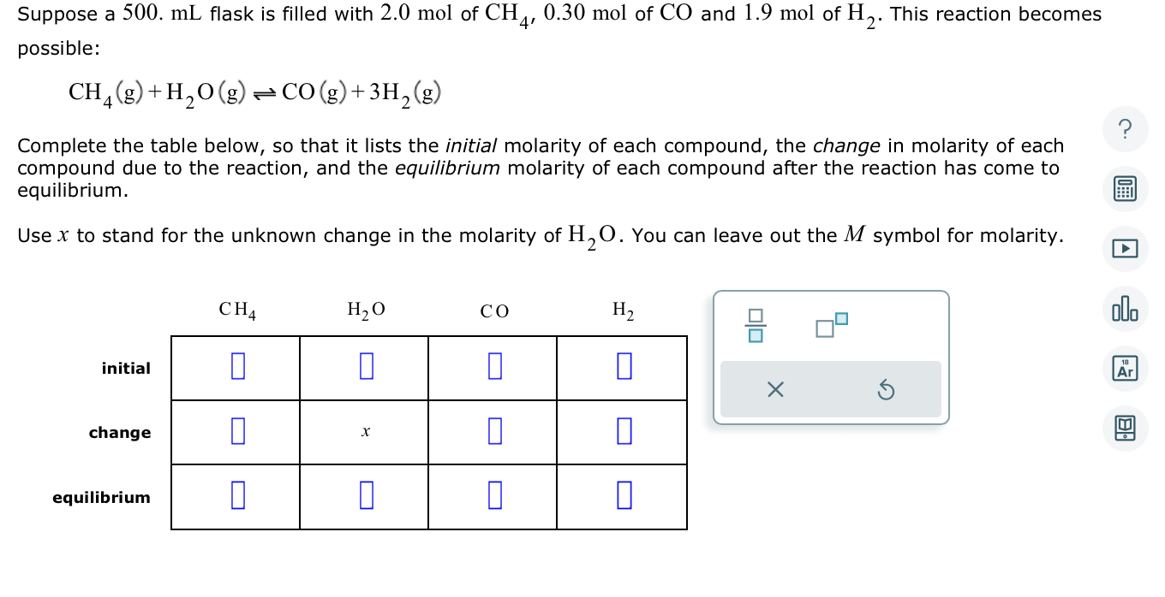Select the initial H2O input box
The image size is (1165, 597).
365,366
